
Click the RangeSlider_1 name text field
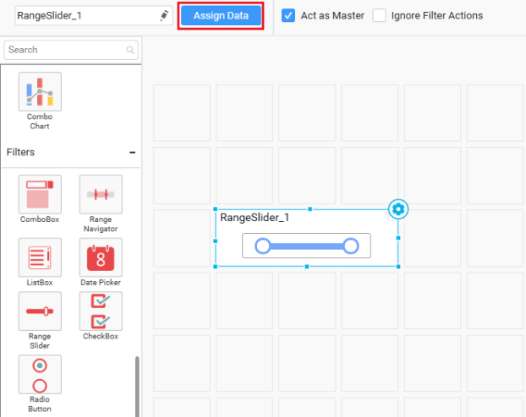point(85,16)
